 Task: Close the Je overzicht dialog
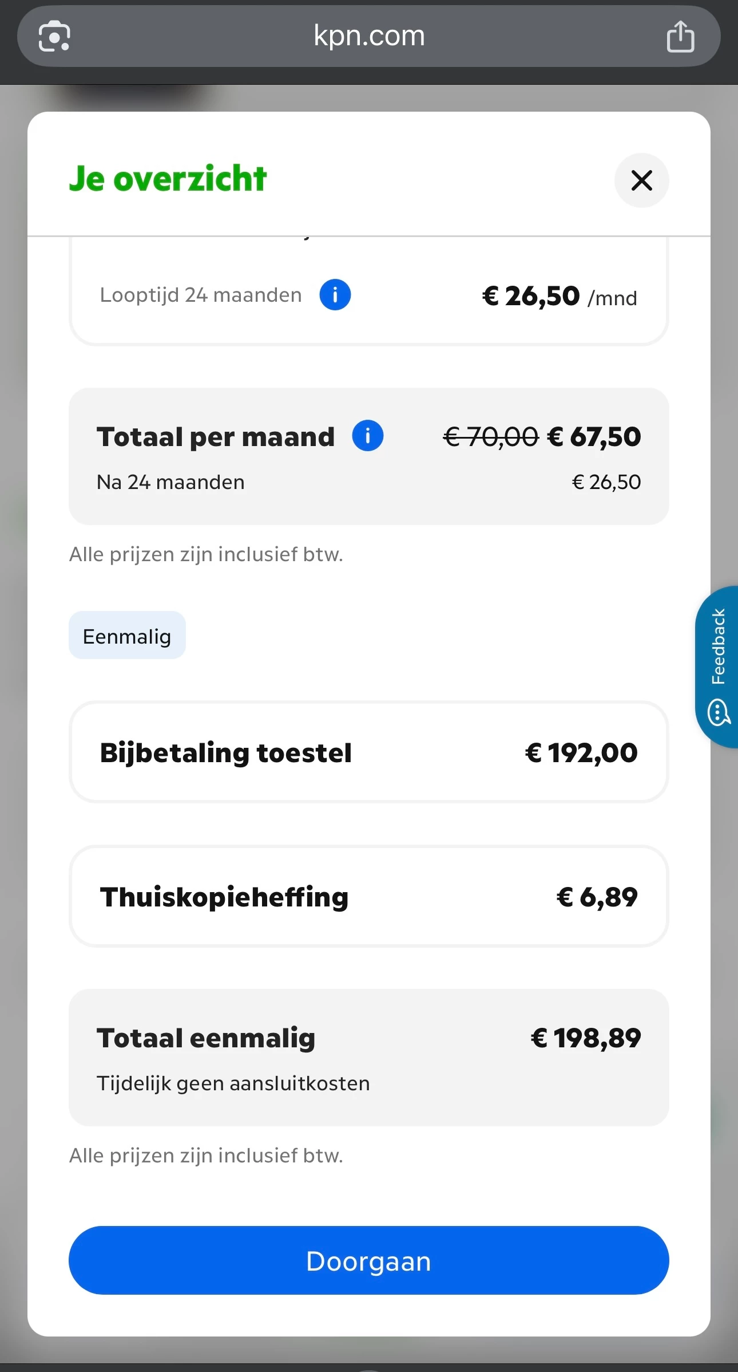(641, 180)
